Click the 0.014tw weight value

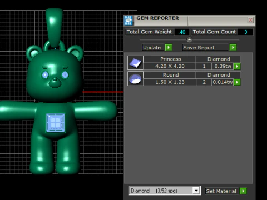tap(222, 82)
